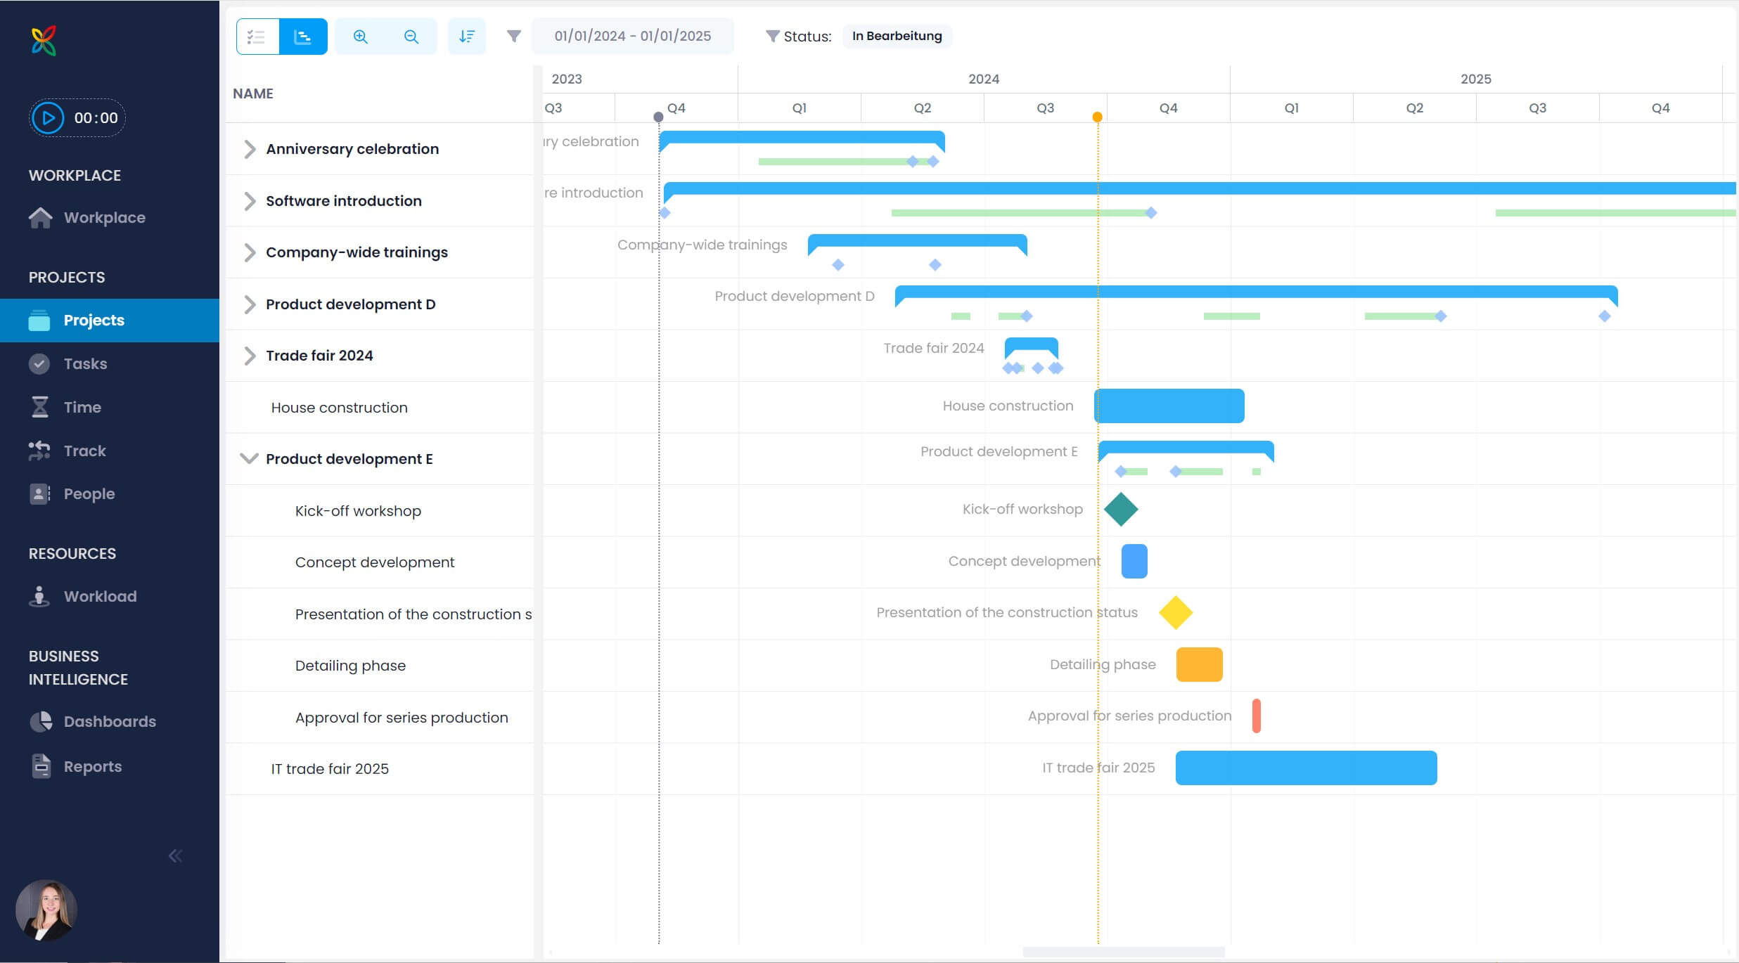Click the yellow construction status milestone diamond
The height and width of the screenshot is (963, 1739).
click(x=1176, y=612)
